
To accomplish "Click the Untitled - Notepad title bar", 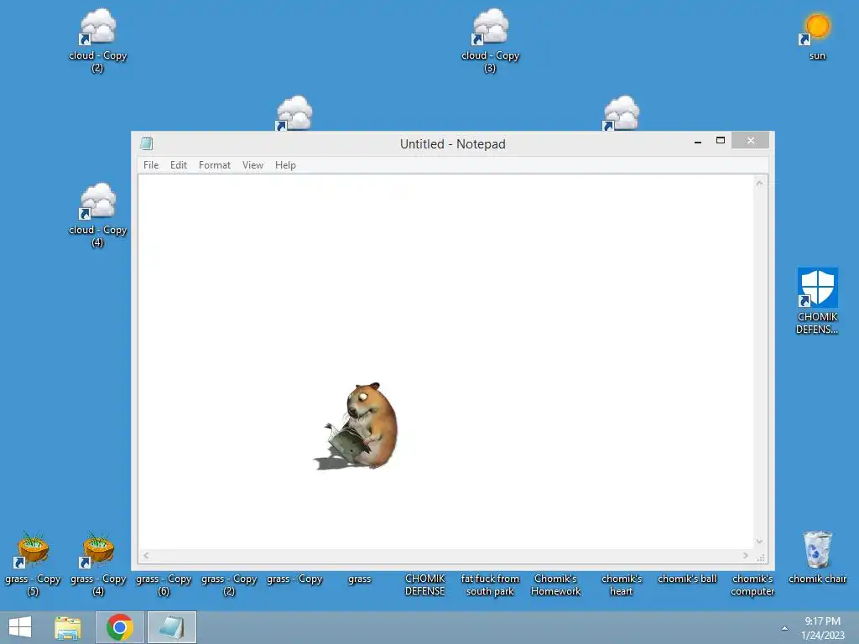I will pyautogui.click(x=452, y=144).
